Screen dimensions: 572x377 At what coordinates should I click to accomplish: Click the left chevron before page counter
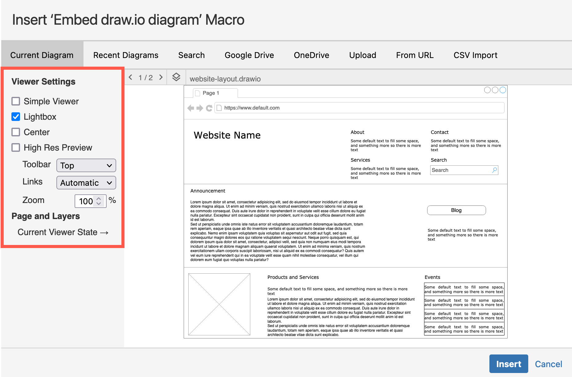(131, 77)
